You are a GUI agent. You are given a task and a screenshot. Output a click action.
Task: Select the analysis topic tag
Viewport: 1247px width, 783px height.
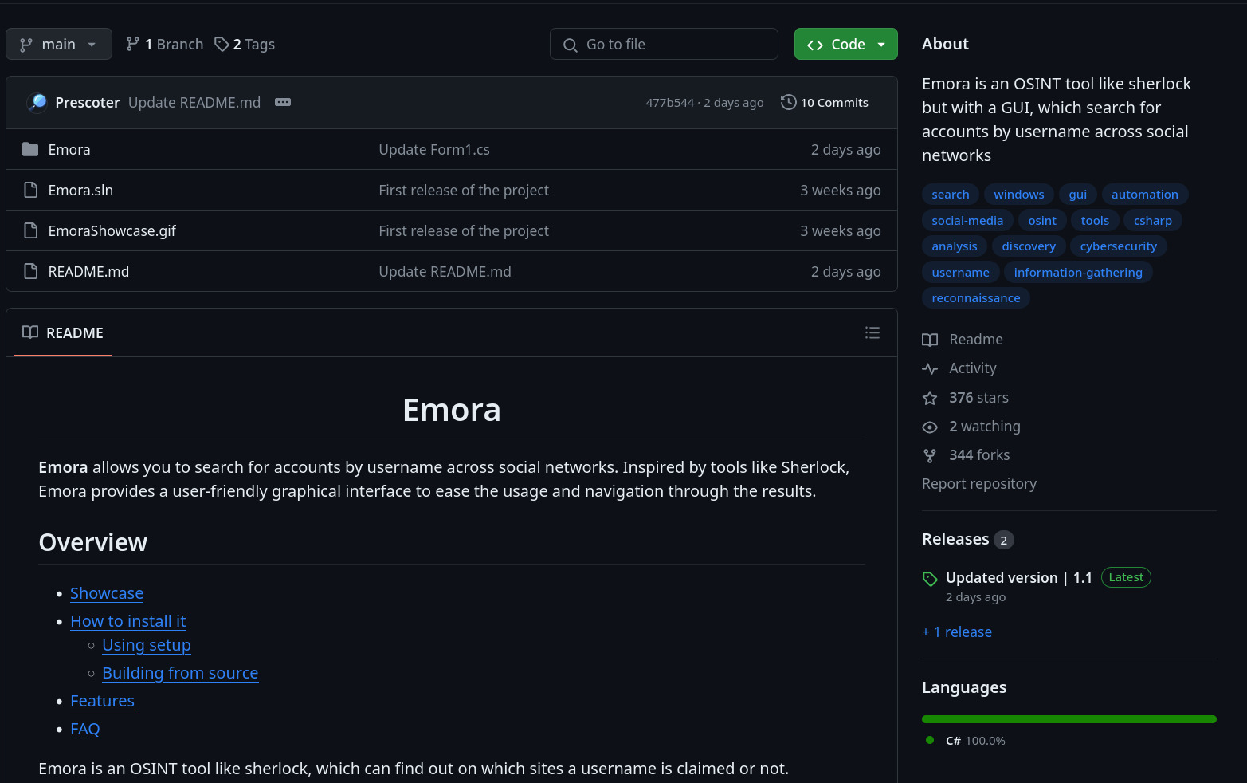tap(955, 246)
